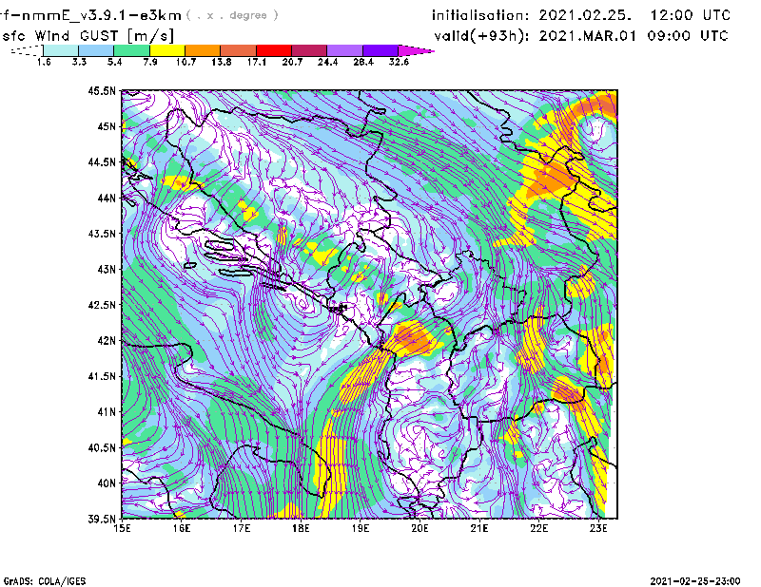This screenshot has height=587, width=761.
Task: Click the legend value 3.3
Action: 79,62
